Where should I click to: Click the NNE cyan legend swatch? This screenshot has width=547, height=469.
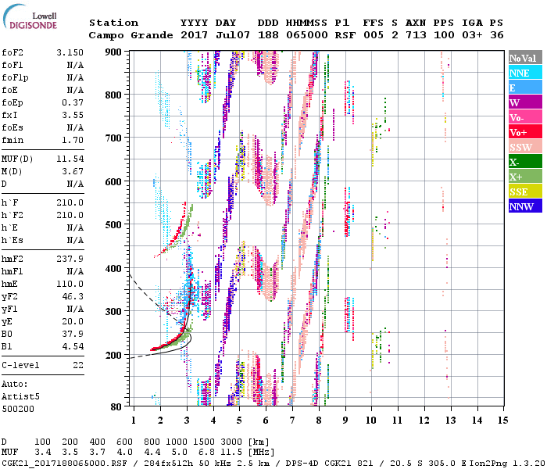[x=524, y=73]
